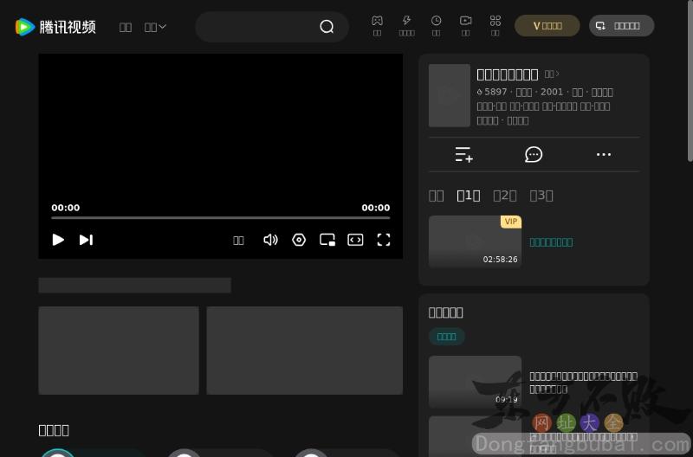Open the four-squares apps grid icon
Viewport: 693px width, 457px height.
pos(495,21)
